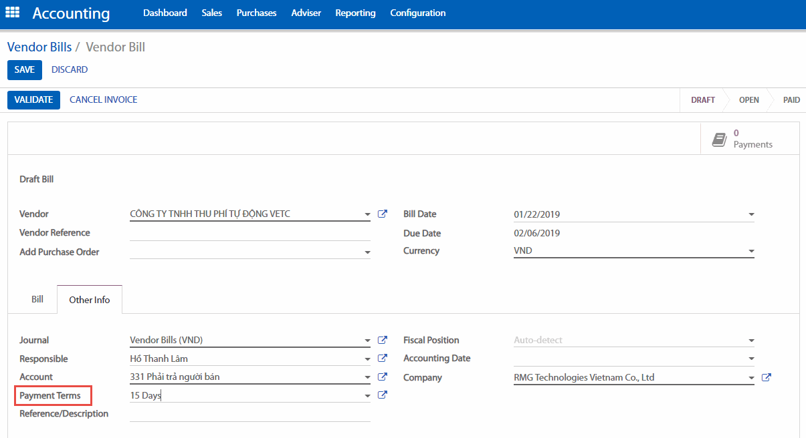Open Payment Terms external link icon

[x=383, y=395]
